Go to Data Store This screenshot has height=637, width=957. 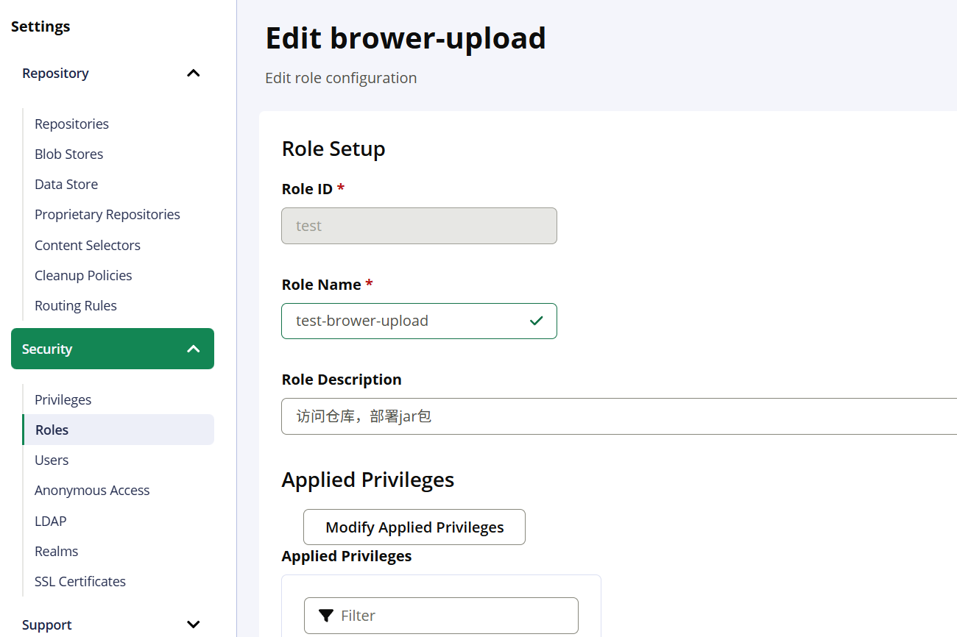pos(66,184)
